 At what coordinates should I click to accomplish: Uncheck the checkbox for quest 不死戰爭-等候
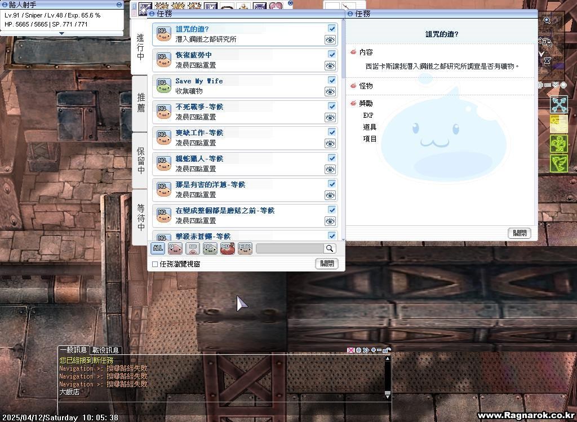331,106
